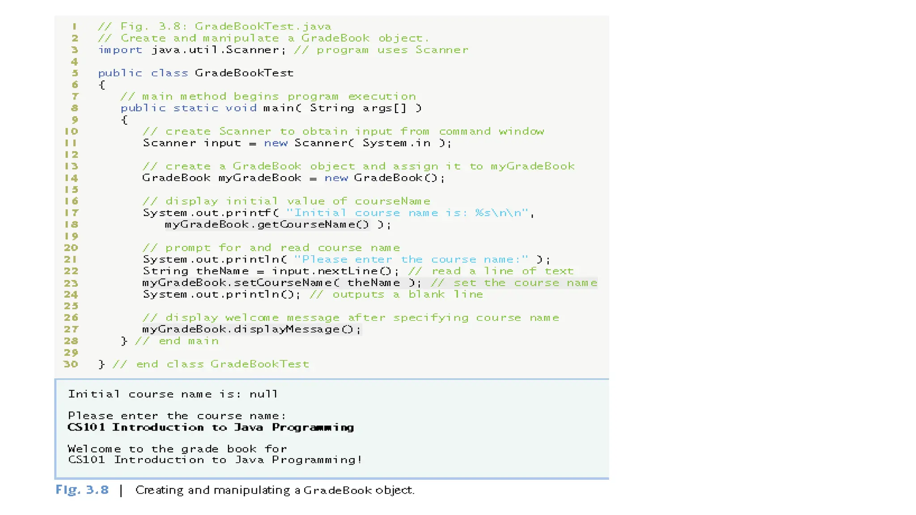Click highlighted 'myGradeBook.displayMessage();' line
This screenshot has width=916, height=515.
tap(251, 329)
